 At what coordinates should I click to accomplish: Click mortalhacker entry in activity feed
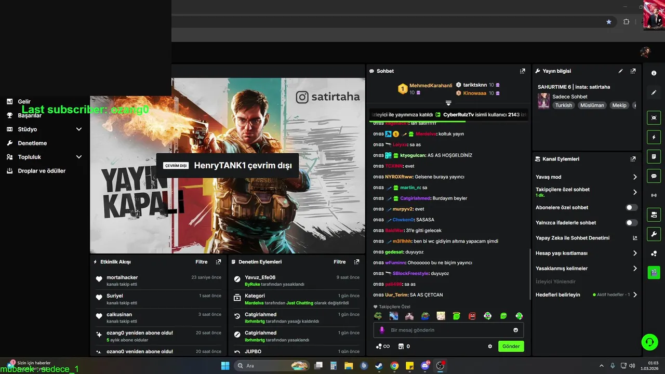(158, 280)
